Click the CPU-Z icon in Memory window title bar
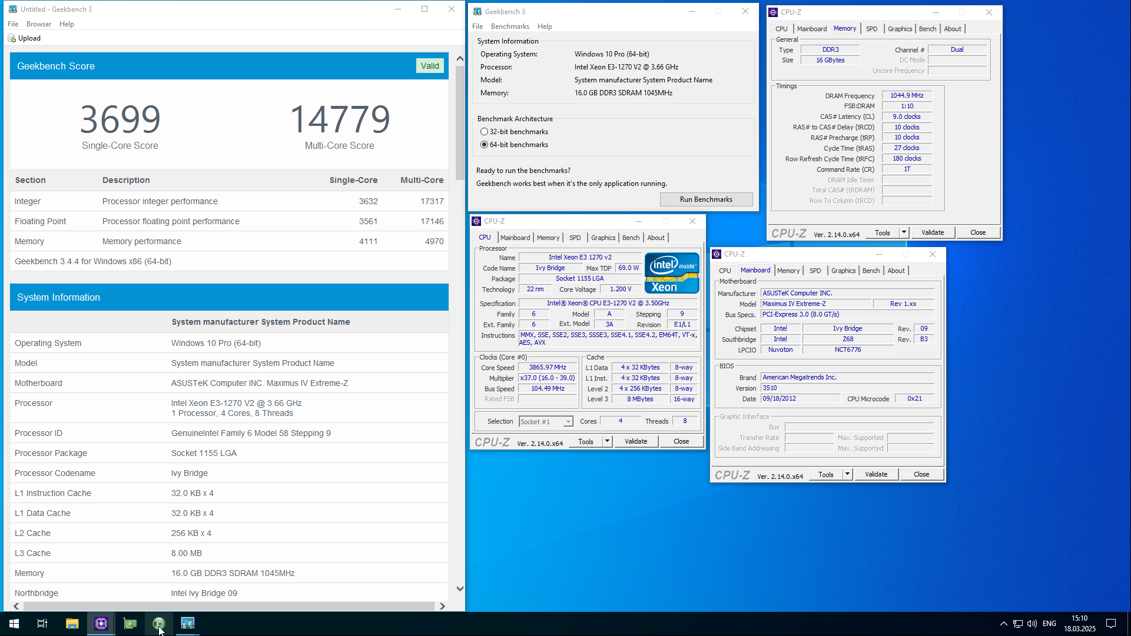The image size is (1131, 636). click(773, 12)
